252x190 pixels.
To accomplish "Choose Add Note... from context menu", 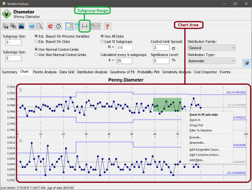I will (207, 160).
